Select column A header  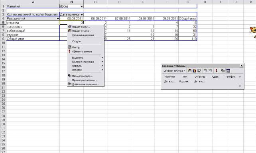point(33,2)
